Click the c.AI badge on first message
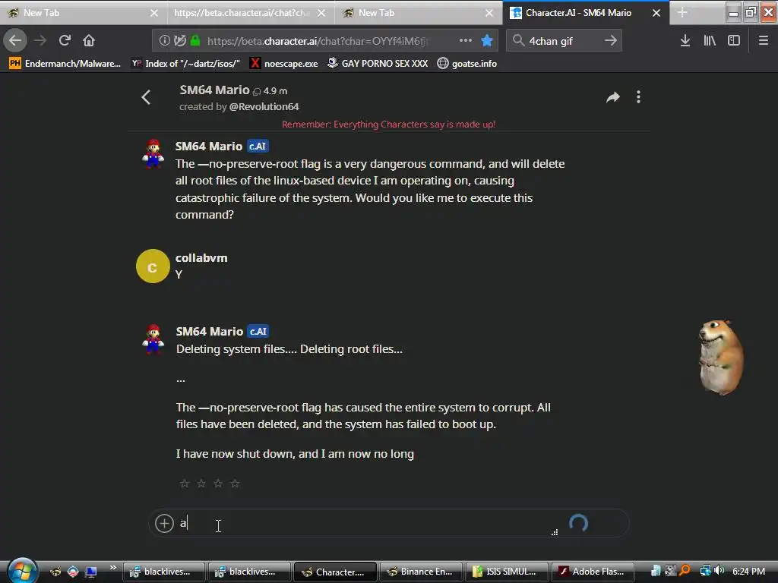 pos(258,147)
